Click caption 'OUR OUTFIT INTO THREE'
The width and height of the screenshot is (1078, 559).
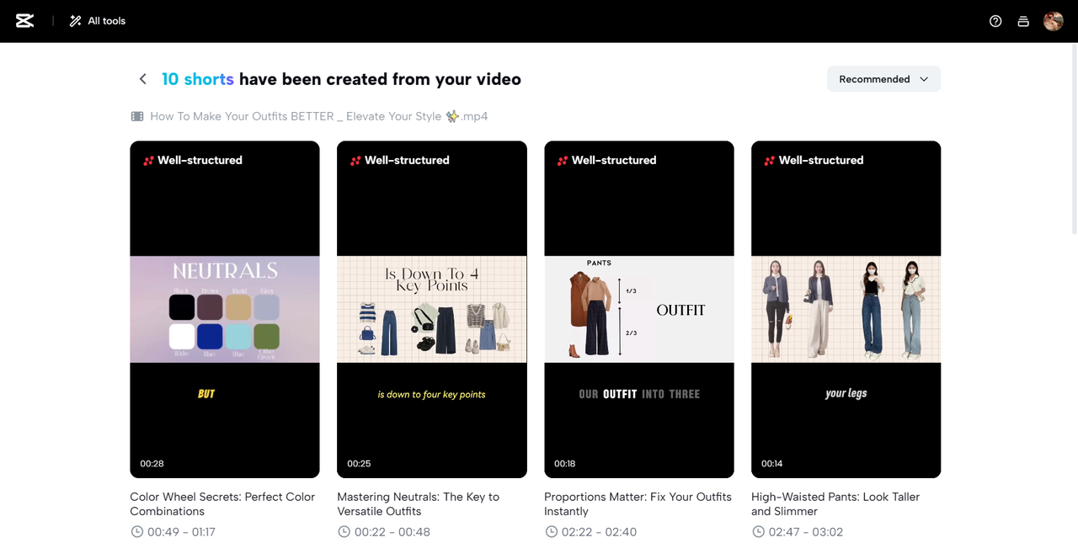point(639,394)
